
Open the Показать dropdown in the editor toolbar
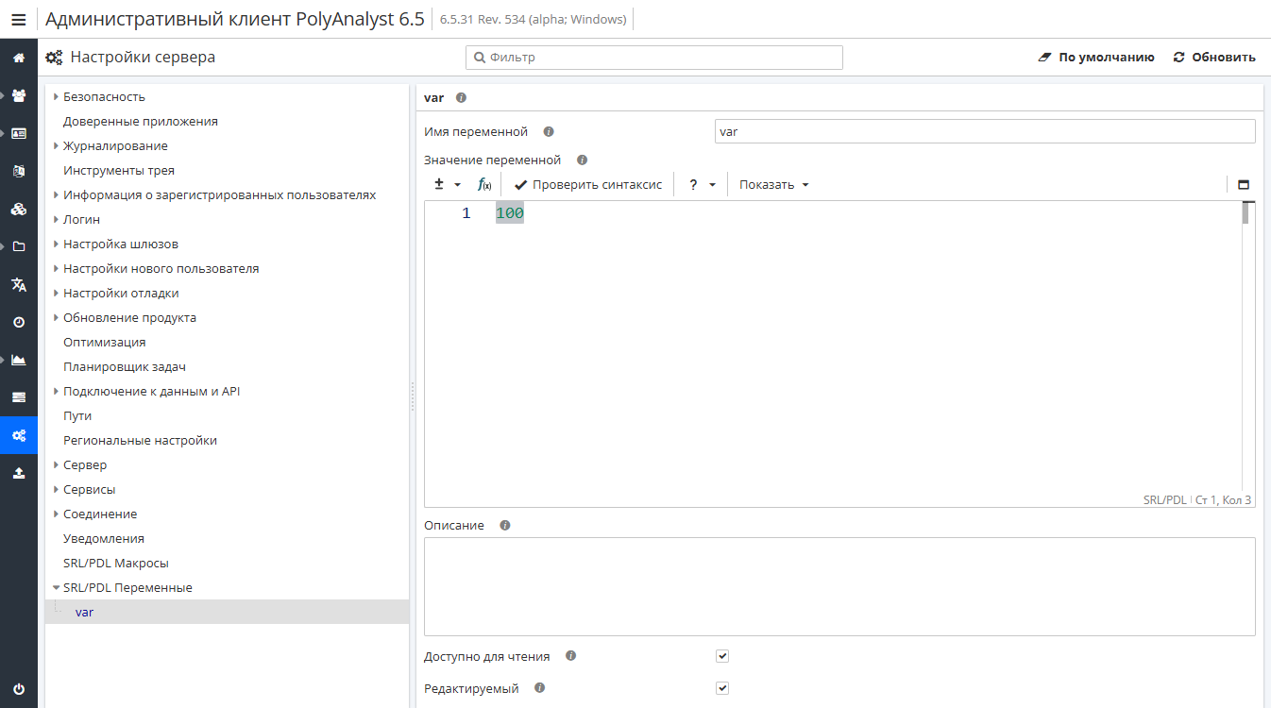point(772,184)
